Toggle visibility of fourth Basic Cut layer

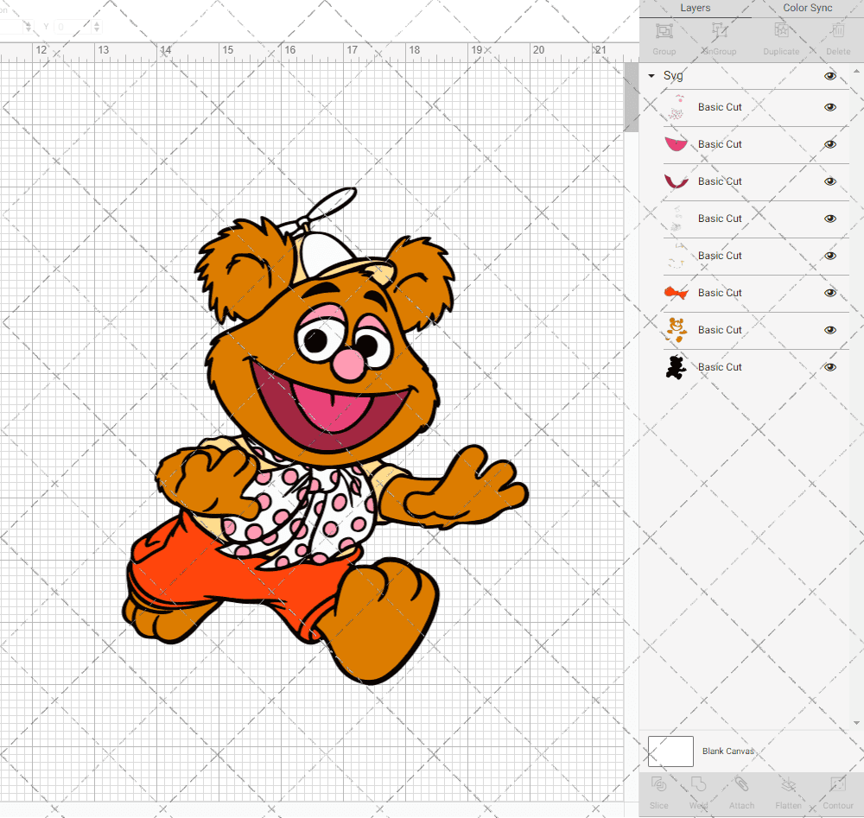click(x=829, y=219)
